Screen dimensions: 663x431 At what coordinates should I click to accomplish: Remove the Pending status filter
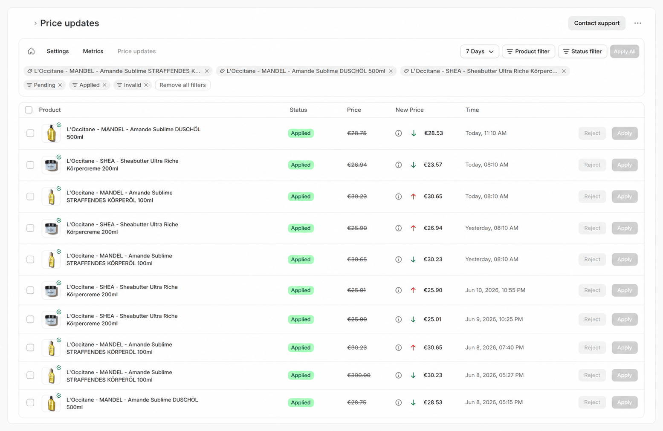60,85
